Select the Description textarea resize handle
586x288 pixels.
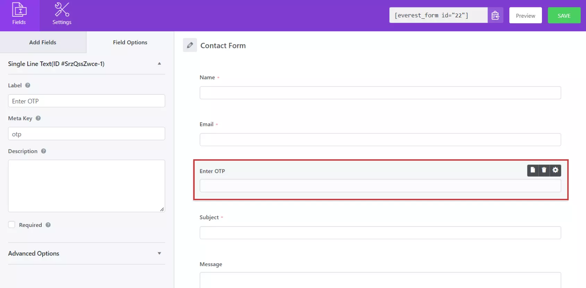pos(162,209)
